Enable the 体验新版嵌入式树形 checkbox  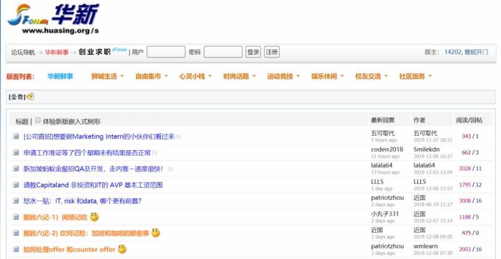tap(38, 121)
